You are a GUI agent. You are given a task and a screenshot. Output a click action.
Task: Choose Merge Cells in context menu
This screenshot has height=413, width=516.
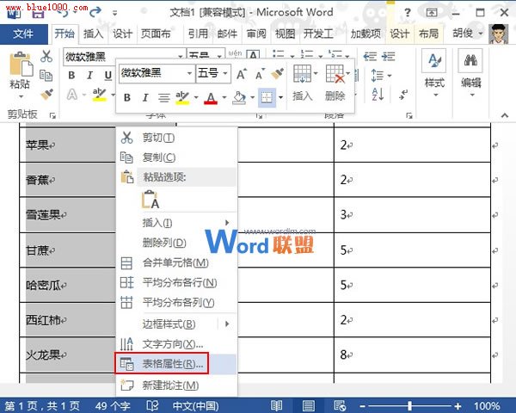(177, 262)
